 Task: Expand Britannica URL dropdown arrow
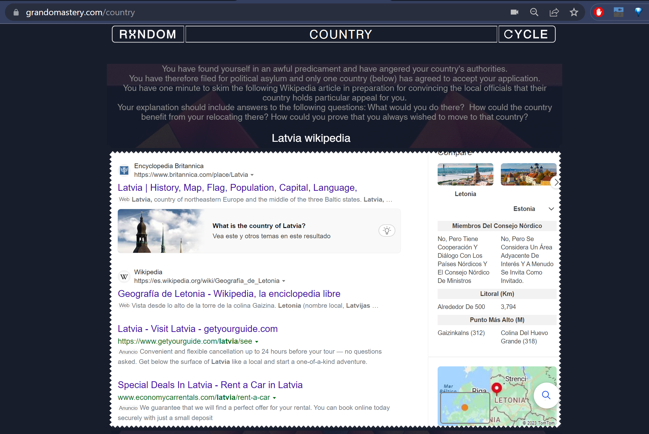252,175
